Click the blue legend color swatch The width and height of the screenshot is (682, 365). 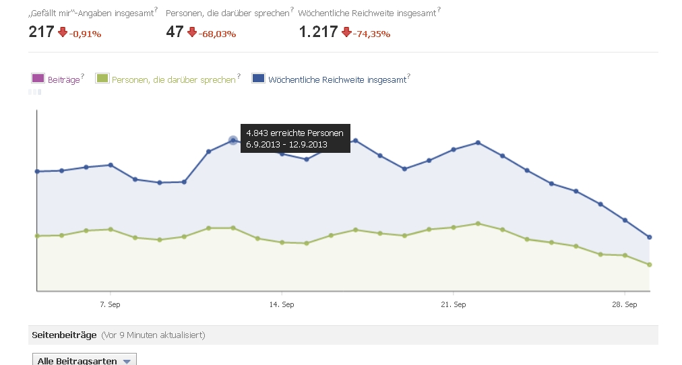(x=258, y=79)
